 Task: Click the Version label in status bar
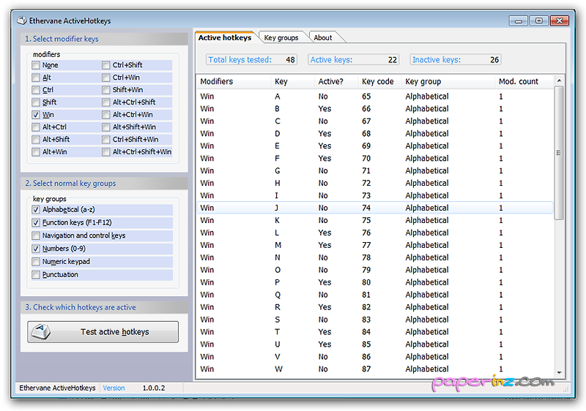(114, 388)
